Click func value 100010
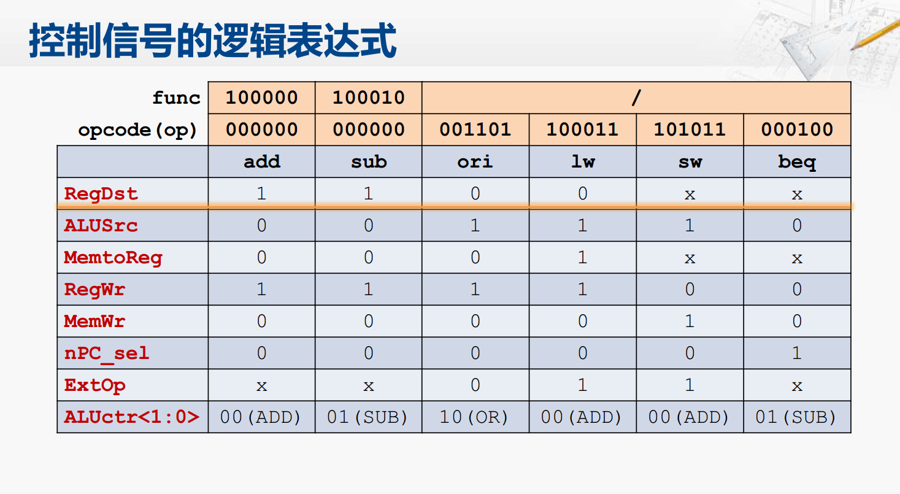Image resolution: width=900 pixels, height=494 pixels. tap(369, 98)
